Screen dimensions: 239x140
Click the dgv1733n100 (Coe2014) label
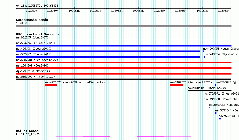tap(33, 71)
